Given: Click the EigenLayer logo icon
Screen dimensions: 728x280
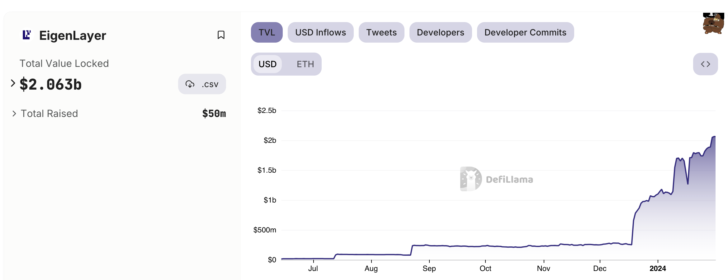Looking at the screenshot, I should coord(27,35).
